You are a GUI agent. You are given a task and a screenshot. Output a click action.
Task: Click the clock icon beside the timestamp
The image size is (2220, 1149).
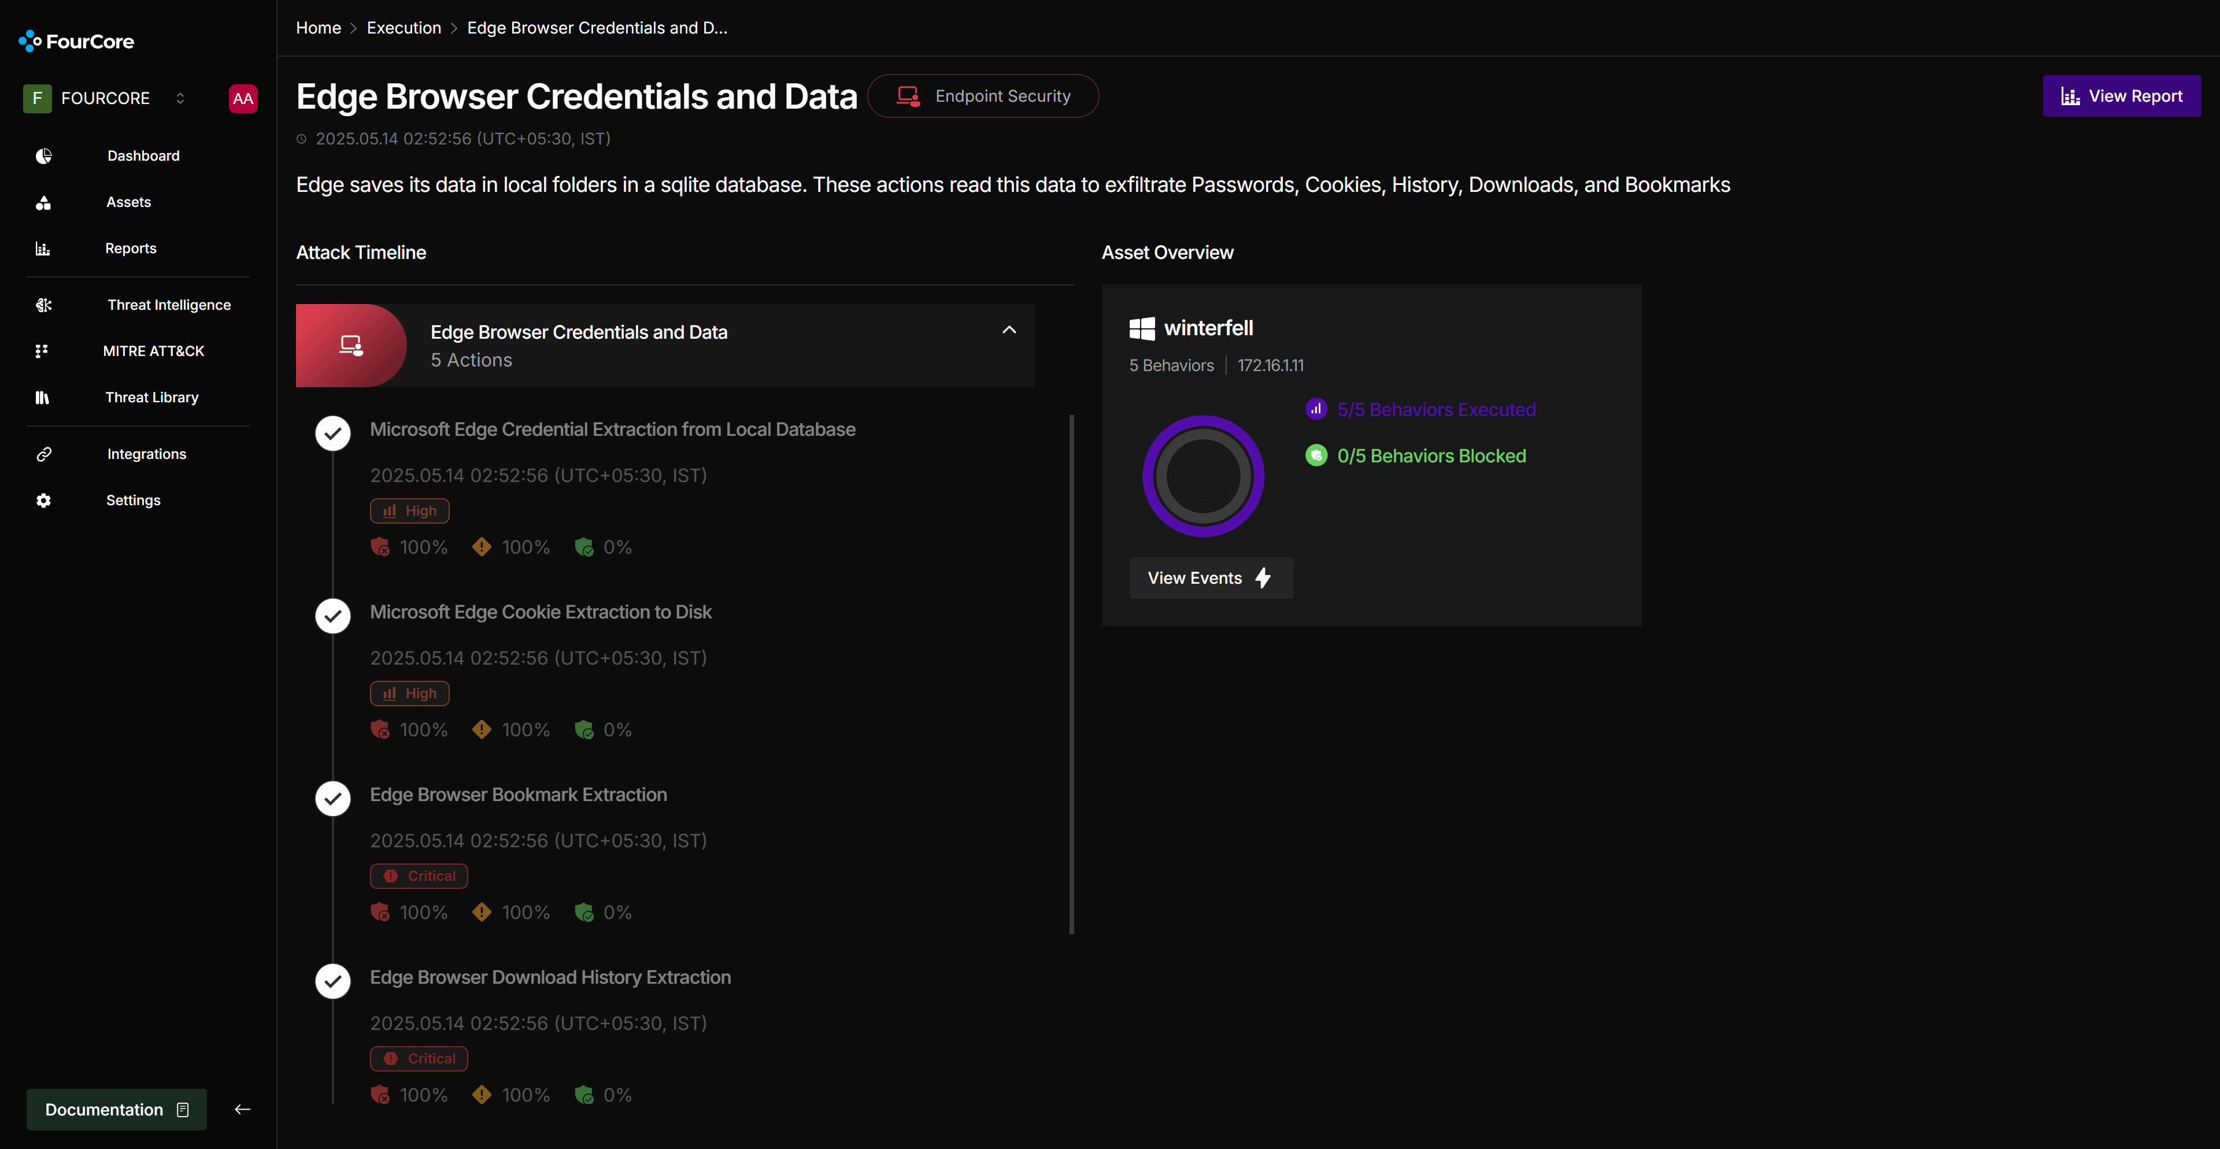[302, 139]
